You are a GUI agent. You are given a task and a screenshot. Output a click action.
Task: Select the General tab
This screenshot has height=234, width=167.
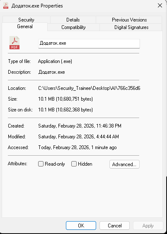[25, 27]
